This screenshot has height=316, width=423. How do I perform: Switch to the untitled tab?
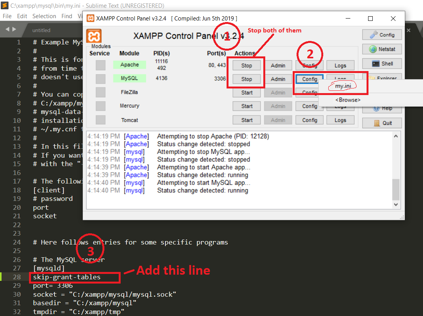(x=41, y=30)
